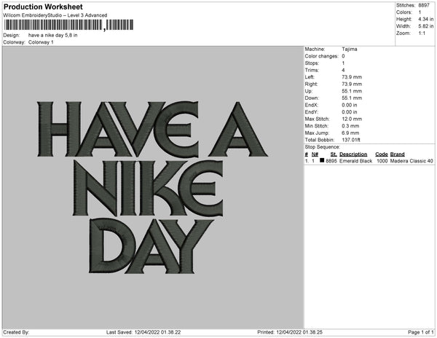Select the Max Jump value 6.9 mm
Screen dimensions: 437x338
(350, 133)
